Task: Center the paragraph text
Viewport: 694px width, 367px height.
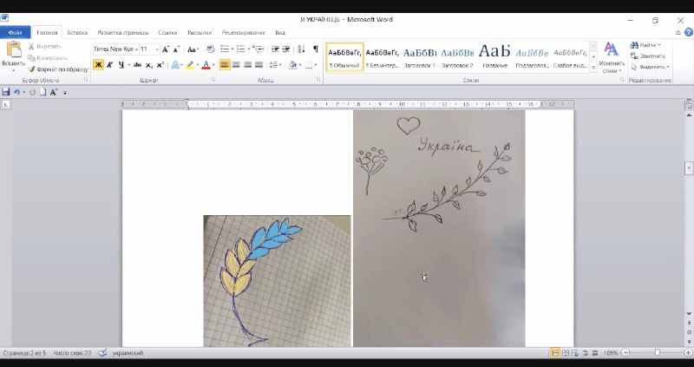Action: (236, 65)
